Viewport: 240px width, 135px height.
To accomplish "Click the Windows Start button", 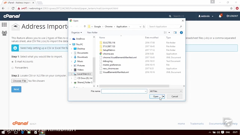I will tap(3, 132).
